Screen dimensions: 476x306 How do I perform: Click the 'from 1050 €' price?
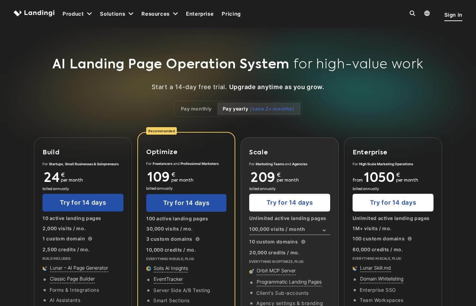[385, 177]
